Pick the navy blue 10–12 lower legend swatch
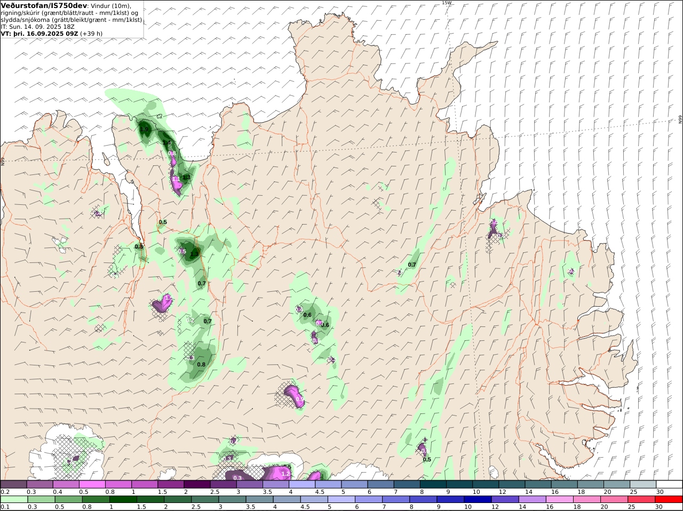The height and width of the screenshot is (511, 683). coord(478,500)
